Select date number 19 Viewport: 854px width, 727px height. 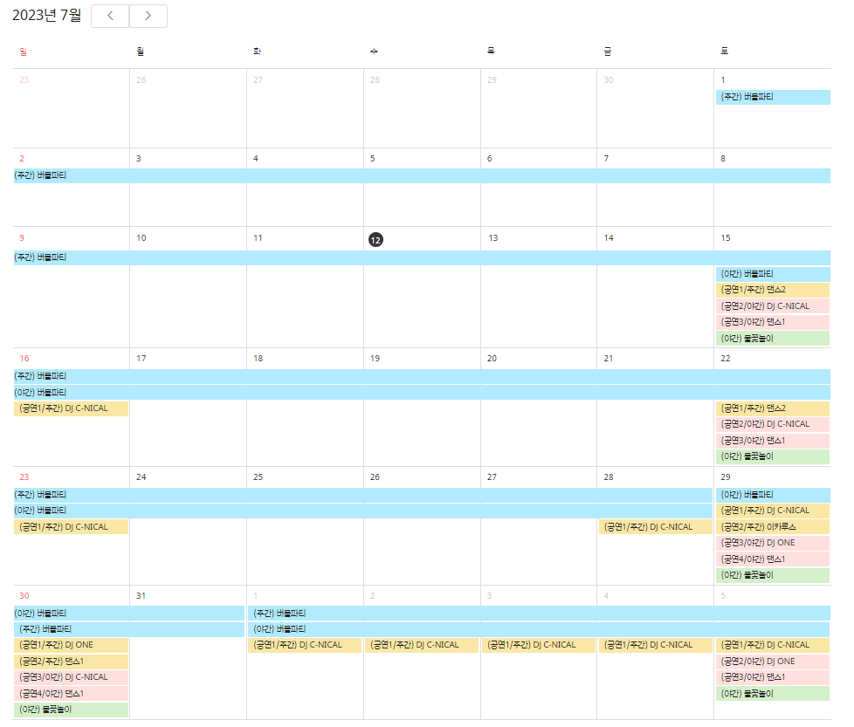click(375, 359)
